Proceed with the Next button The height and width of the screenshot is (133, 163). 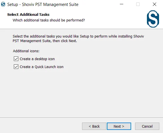(x=119, y=126)
